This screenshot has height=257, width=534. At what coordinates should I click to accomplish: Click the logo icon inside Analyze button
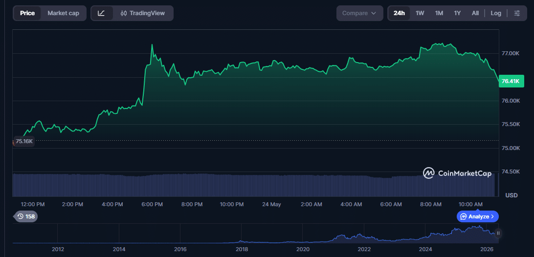tap(464, 216)
